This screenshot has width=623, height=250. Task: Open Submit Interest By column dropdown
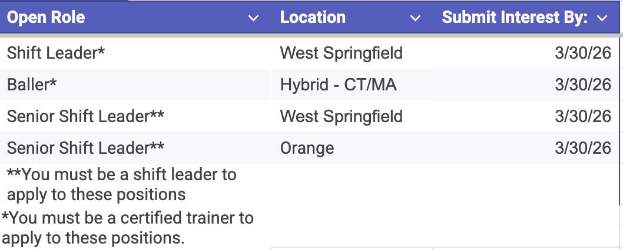[601, 19]
